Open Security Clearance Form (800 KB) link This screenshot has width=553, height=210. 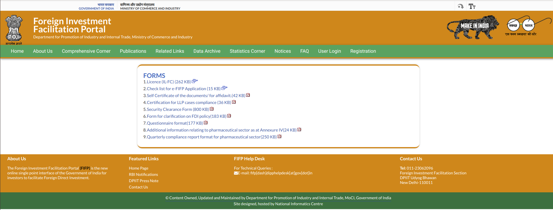click(x=178, y=109)
